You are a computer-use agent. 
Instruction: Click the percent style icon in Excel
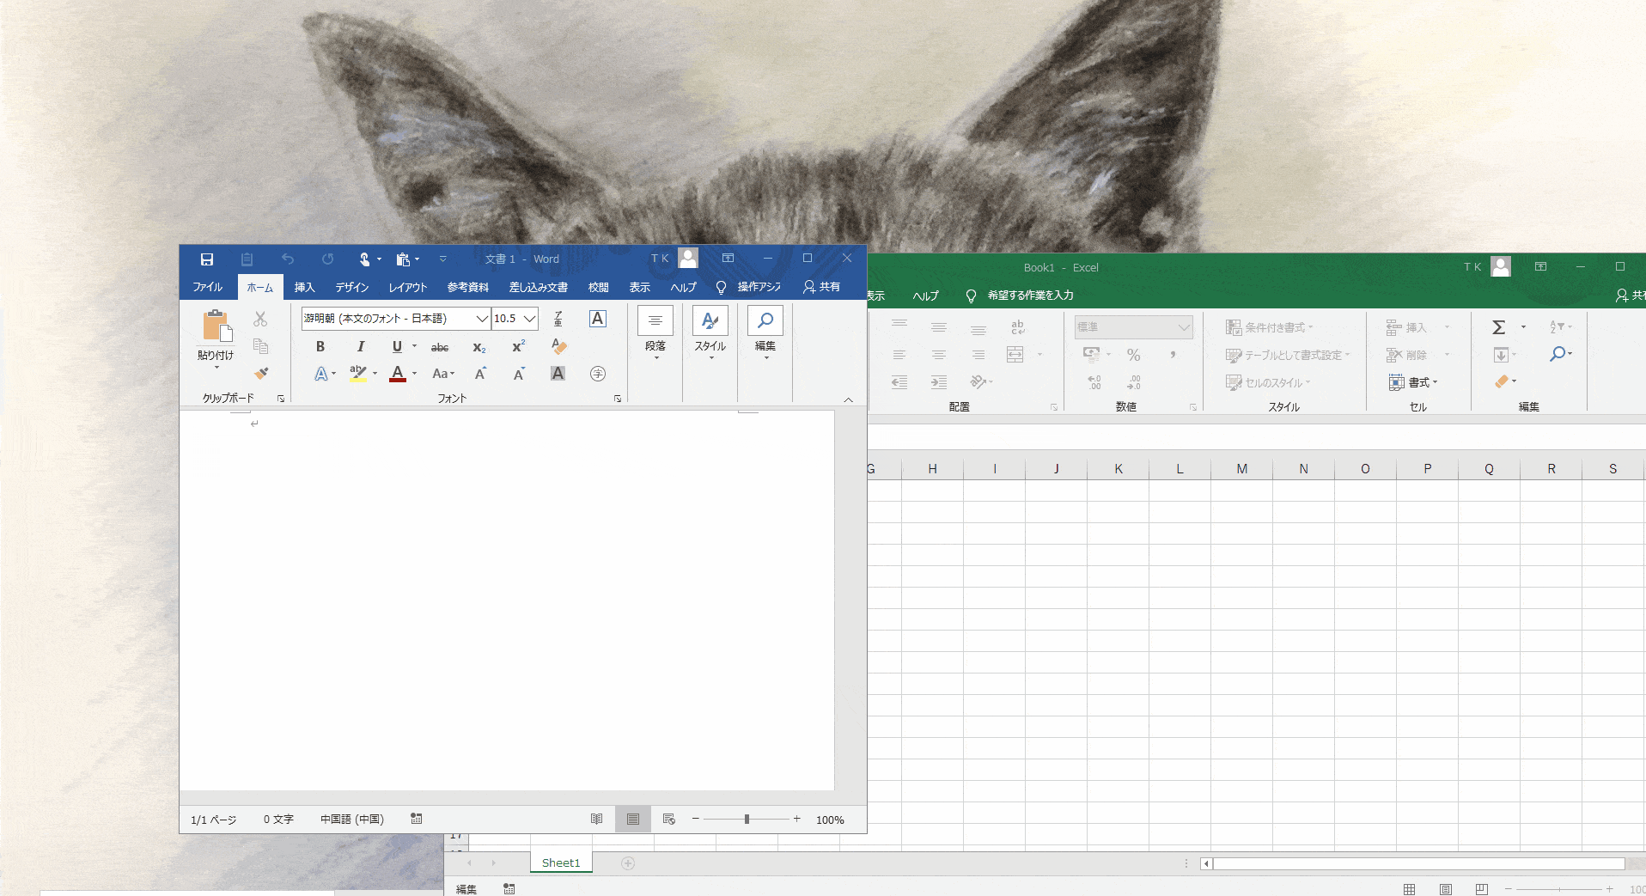(1134, 355)
